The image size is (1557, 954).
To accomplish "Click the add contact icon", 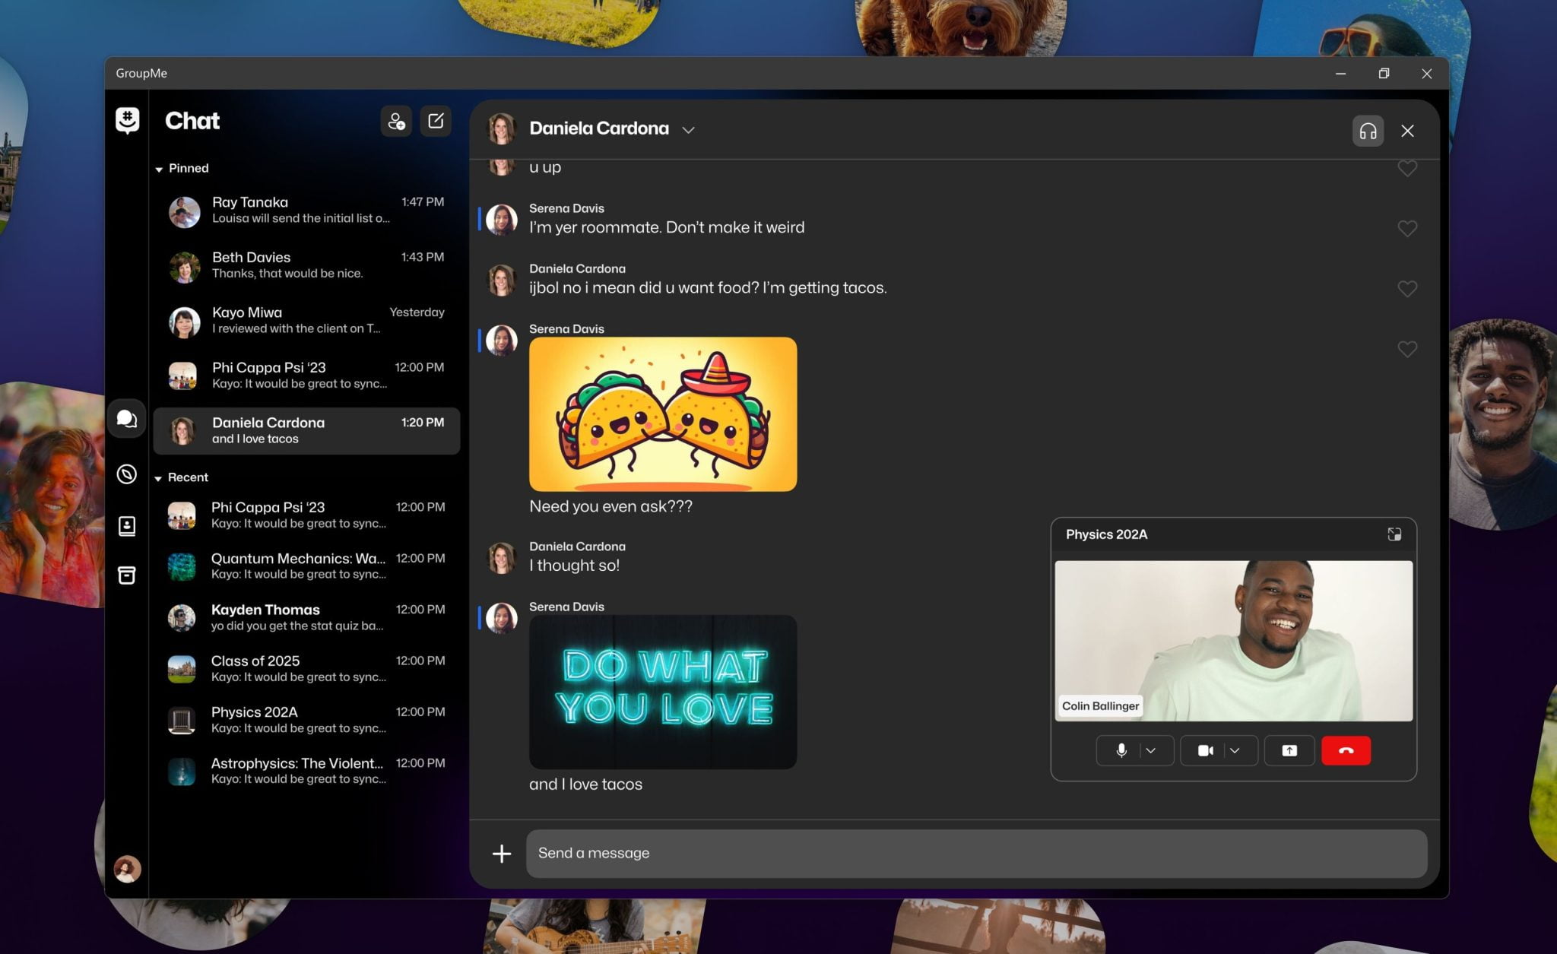I will (x=395, y=121).
